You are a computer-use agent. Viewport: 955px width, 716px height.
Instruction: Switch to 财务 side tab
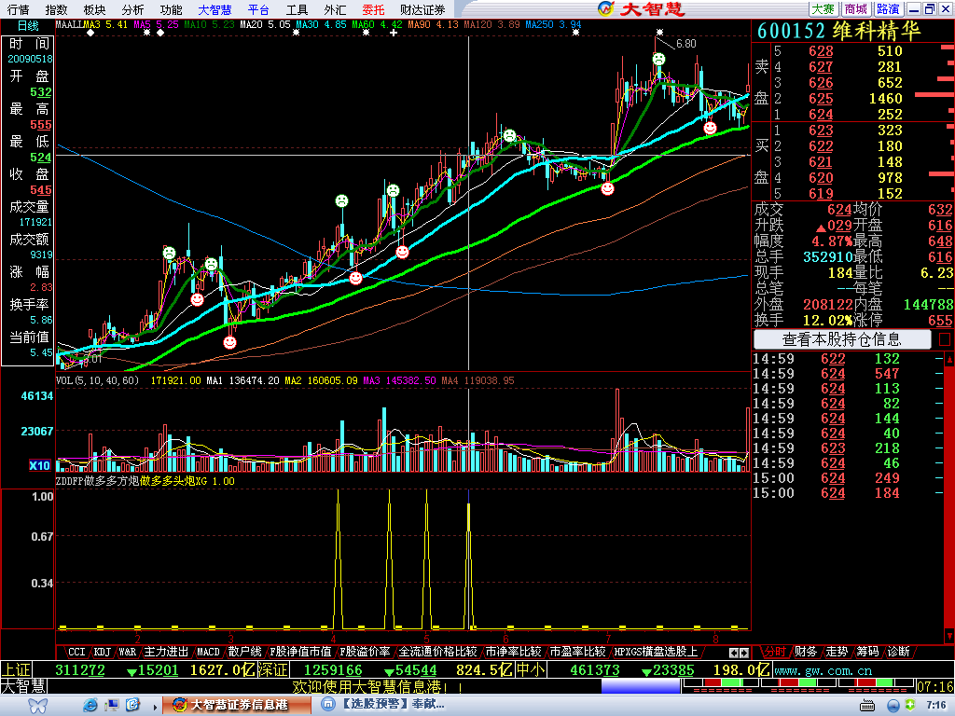[x=806, y=652]
